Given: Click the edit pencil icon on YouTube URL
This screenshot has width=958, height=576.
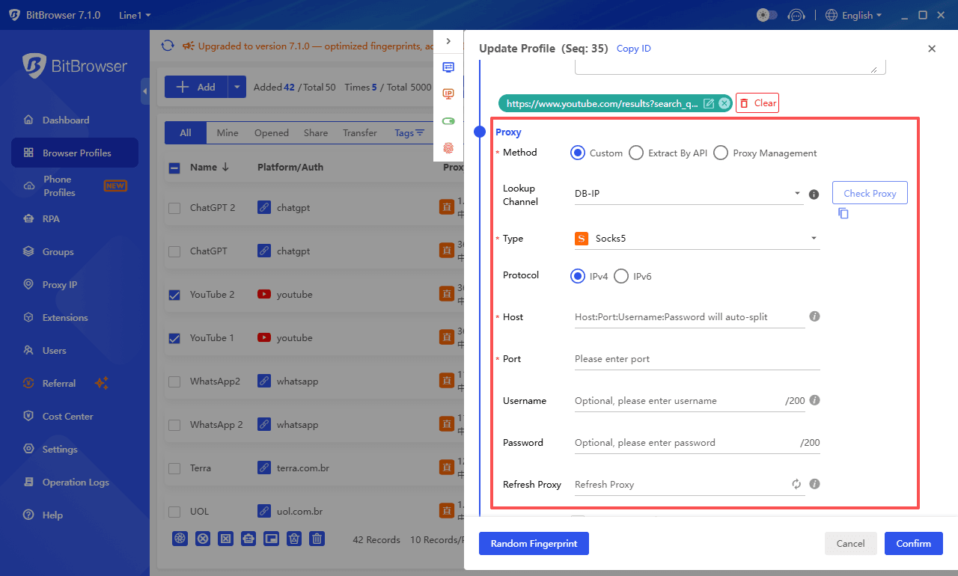Looking at the screenshot, I should (708, 103).
